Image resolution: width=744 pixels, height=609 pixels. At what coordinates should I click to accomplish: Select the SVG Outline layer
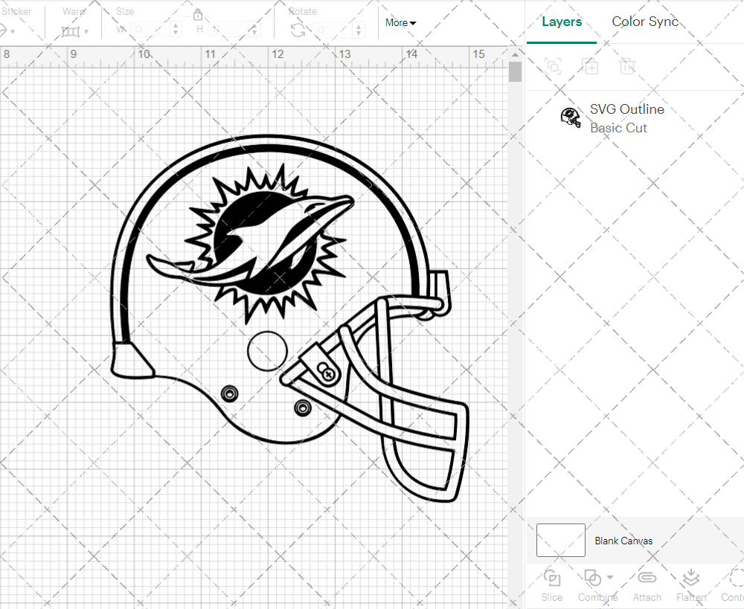[625, 118]
